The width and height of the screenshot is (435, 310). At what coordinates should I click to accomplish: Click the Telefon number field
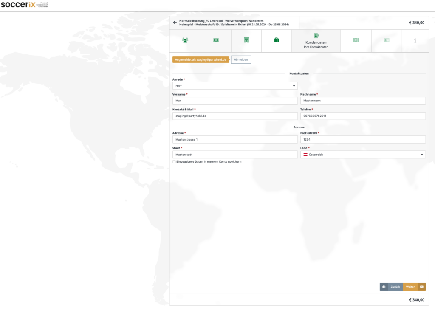(x=363, y=116)
